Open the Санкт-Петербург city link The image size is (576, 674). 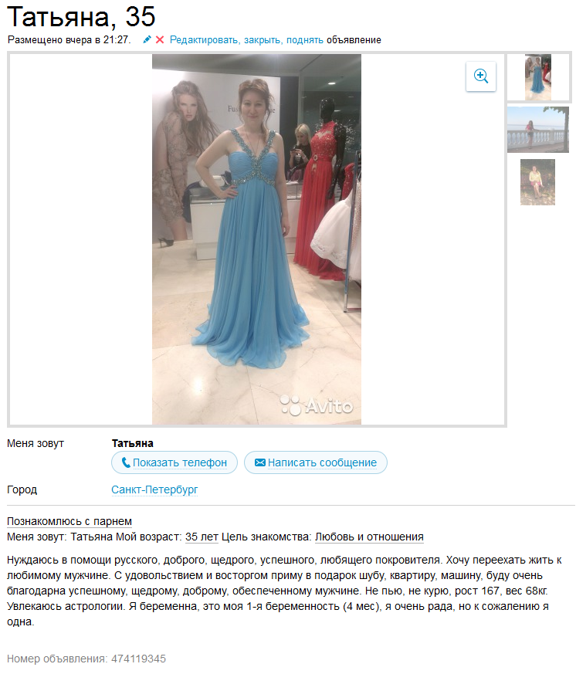point(154,489)
